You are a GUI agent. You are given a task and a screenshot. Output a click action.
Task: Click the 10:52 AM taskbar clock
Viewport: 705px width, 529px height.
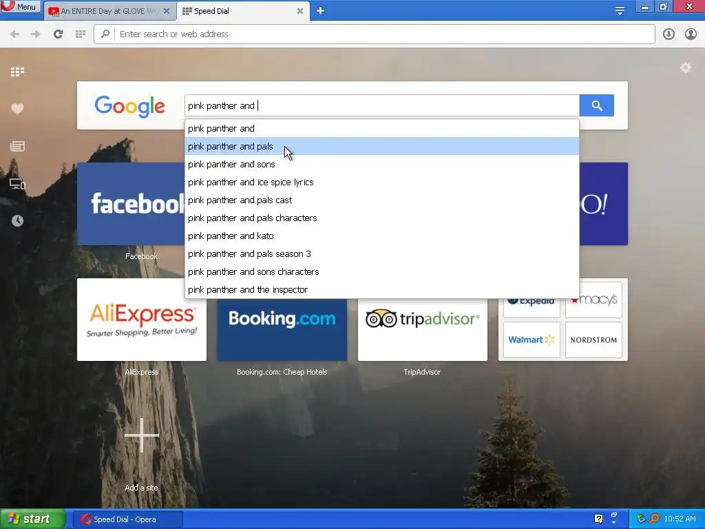(680, 519)
